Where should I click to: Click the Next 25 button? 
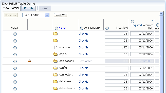click(61, 15)
